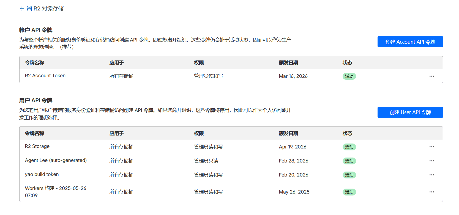
Task: Click 管理员读和写 permission in R2 Storage row
Action: pos(208,147)
